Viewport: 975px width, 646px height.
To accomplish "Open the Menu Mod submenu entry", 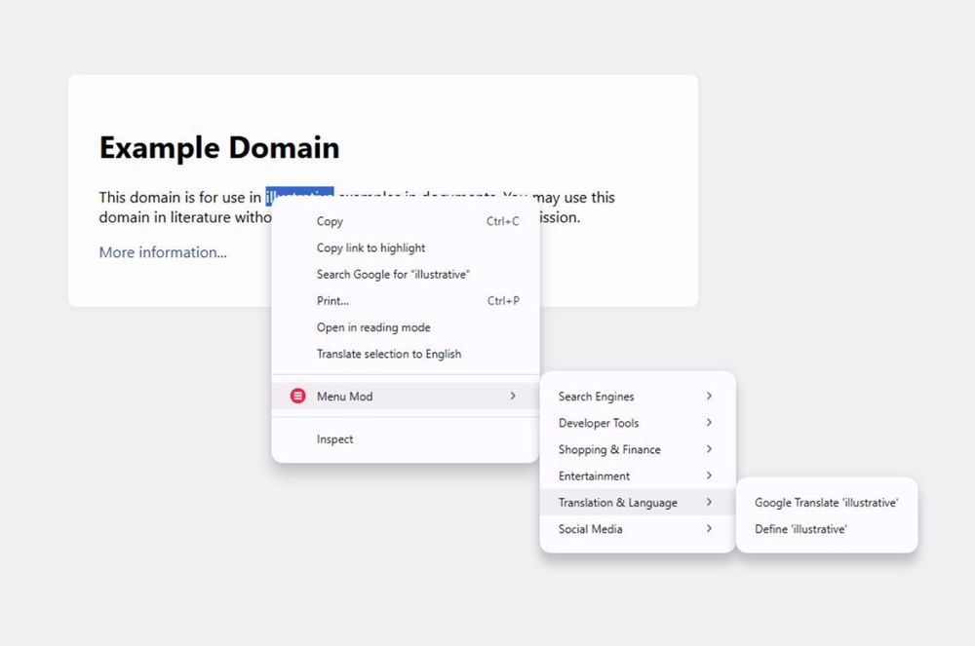I will tap(405, 397).
